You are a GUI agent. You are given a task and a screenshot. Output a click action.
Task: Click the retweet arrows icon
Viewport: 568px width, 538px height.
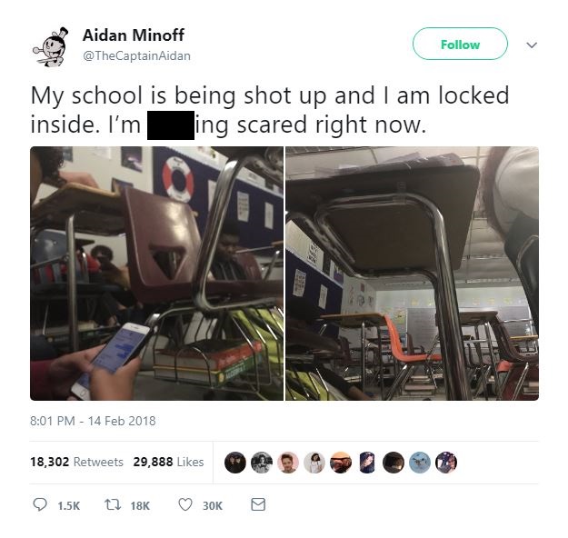(113, 504)
